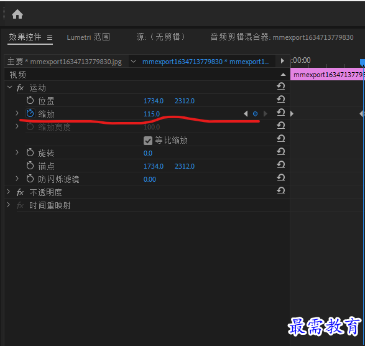Reset the 位置 parameter
Viewport: 365px width, 346px height.
click(281, 99)
